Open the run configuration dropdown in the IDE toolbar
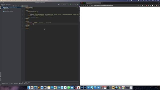This screenshot has height=90, width=160. click(64, 4)
